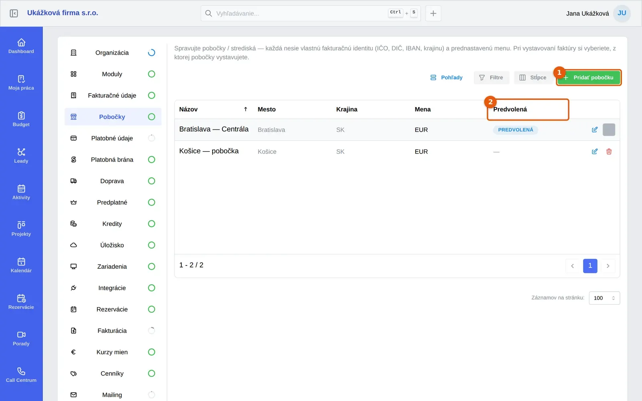Go to Budget module
The height and width of the screenshot is (401, 642).
point(21,119)
